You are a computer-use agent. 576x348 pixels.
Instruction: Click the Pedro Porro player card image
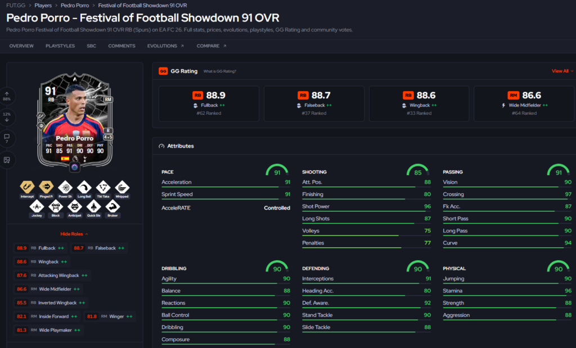point(75,120)
